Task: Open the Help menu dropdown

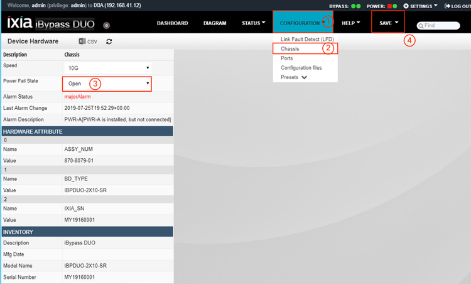Action: [351, 23]
